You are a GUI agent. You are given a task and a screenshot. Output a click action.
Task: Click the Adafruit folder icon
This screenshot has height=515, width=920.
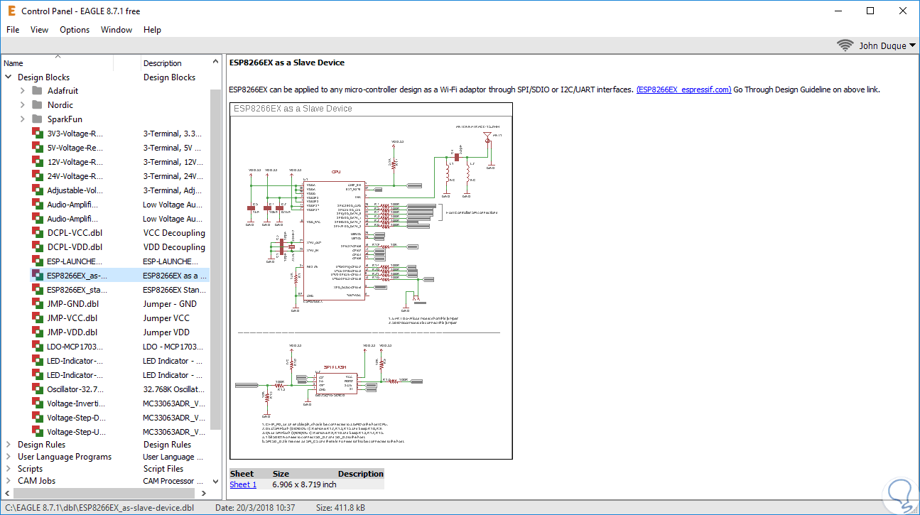tap(37, 91)
